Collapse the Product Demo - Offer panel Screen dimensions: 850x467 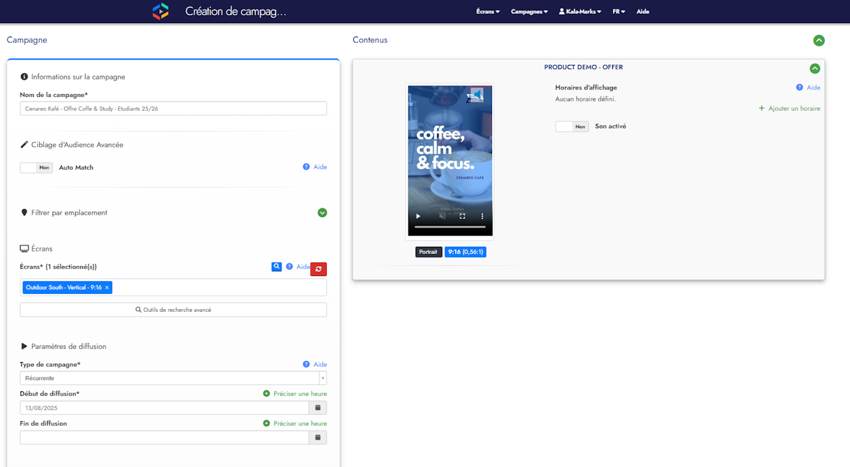tap(815, 68)
